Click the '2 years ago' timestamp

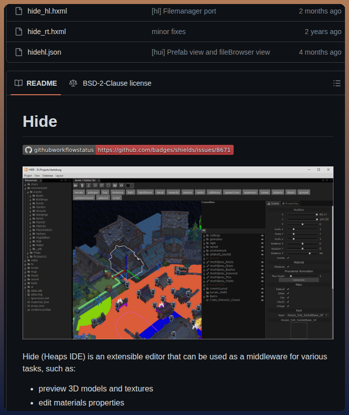(x=323, y=32)
